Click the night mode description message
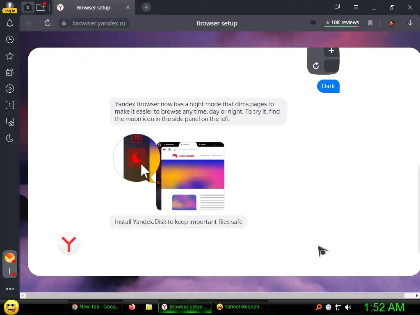The height and width of the screenshot is (315, 420). [199, 112]
